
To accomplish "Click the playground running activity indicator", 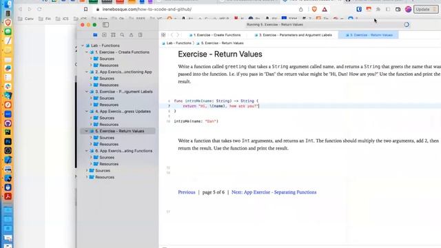I will 407,25.
